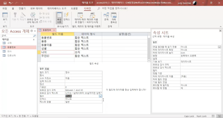This screenshot has width=223, height=118.
Task: Click the 동물번호 field name cell
Action: click(x=57, y=38)
